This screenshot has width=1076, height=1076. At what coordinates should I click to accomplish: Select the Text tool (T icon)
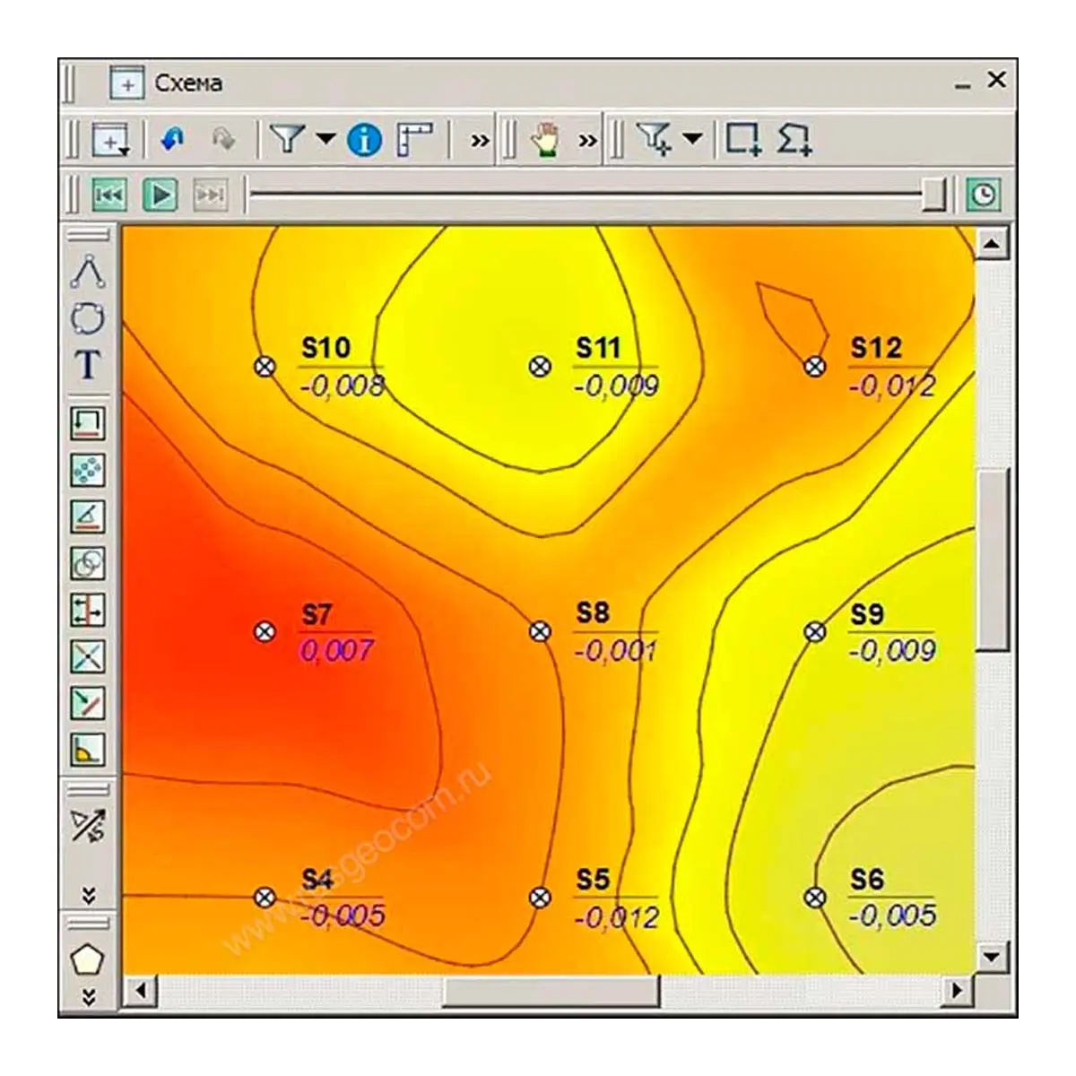(88, 365)
